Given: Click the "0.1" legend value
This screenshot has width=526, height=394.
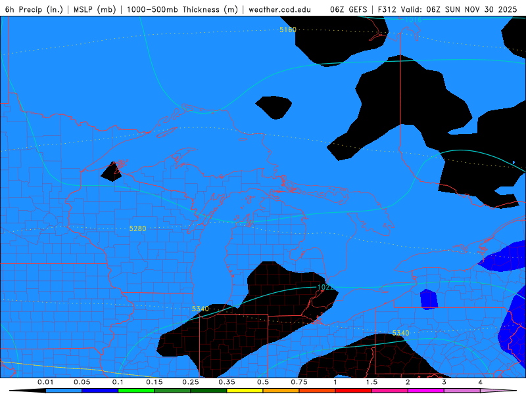Looking at the screenshot, I should [x=118, y=382].
